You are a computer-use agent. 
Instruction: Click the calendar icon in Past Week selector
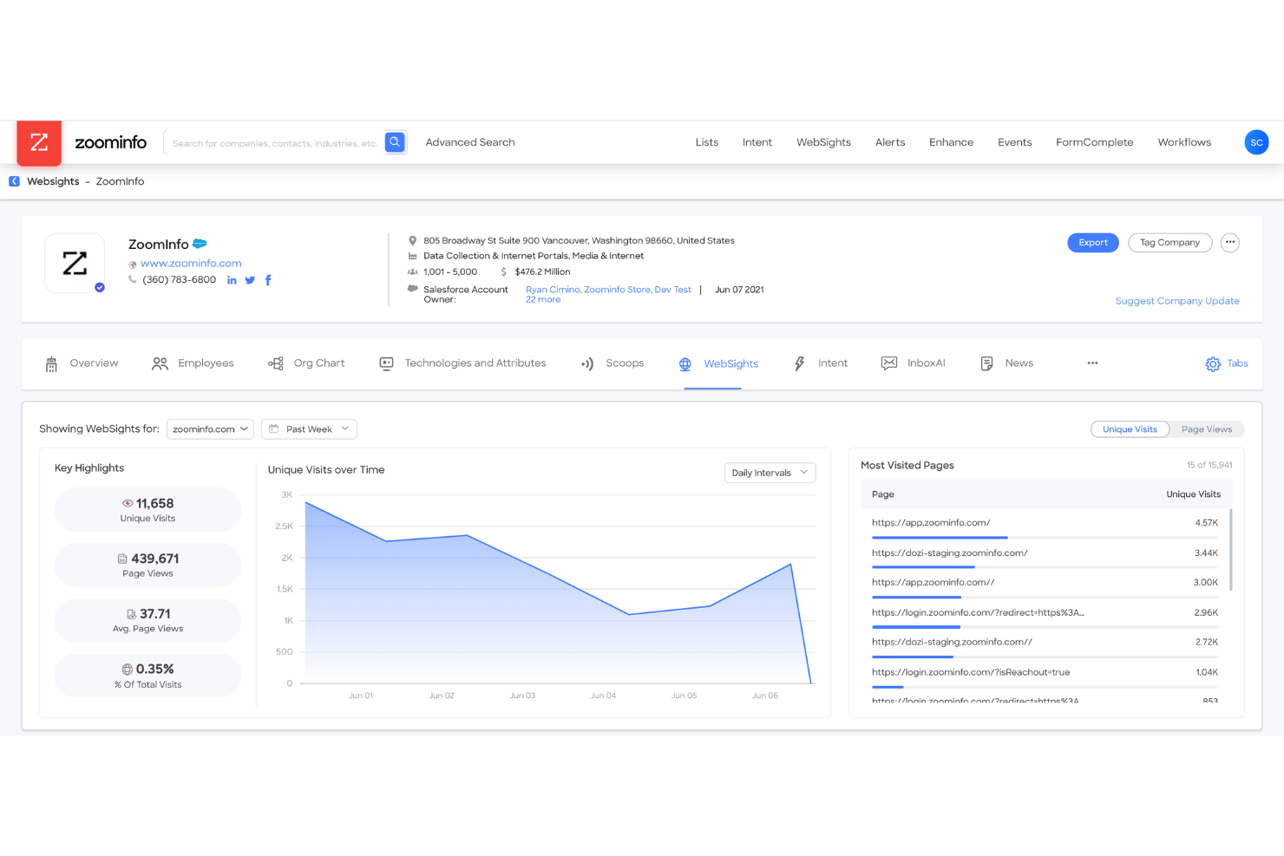coord(274,429)
